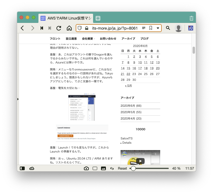The height and width of the screenshot is (194, 213).
Task: Open a new tab with plus button
Action: (x=98, y=18)
